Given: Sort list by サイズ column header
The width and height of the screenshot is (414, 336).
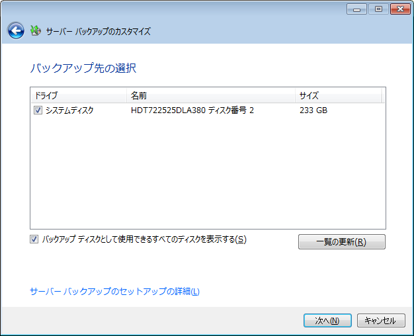Looking at the screenshot, I should (338, 95).
